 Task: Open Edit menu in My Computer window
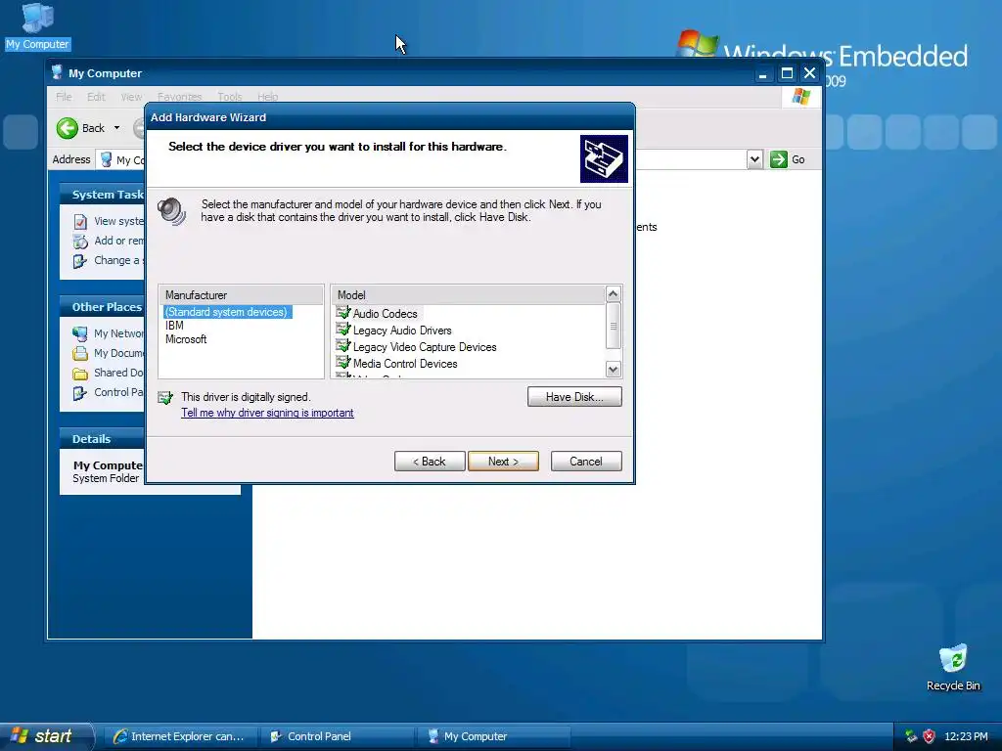point(96,97)
